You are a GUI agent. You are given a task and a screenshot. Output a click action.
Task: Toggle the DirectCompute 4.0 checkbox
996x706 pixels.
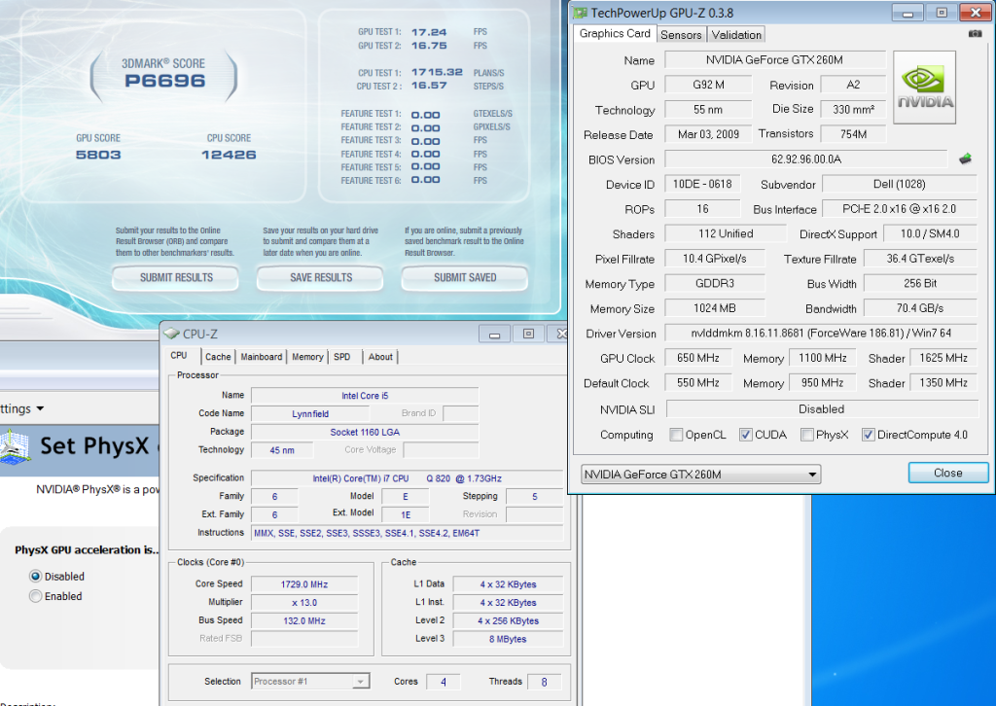pyautogui.click(x=868, y=435)
